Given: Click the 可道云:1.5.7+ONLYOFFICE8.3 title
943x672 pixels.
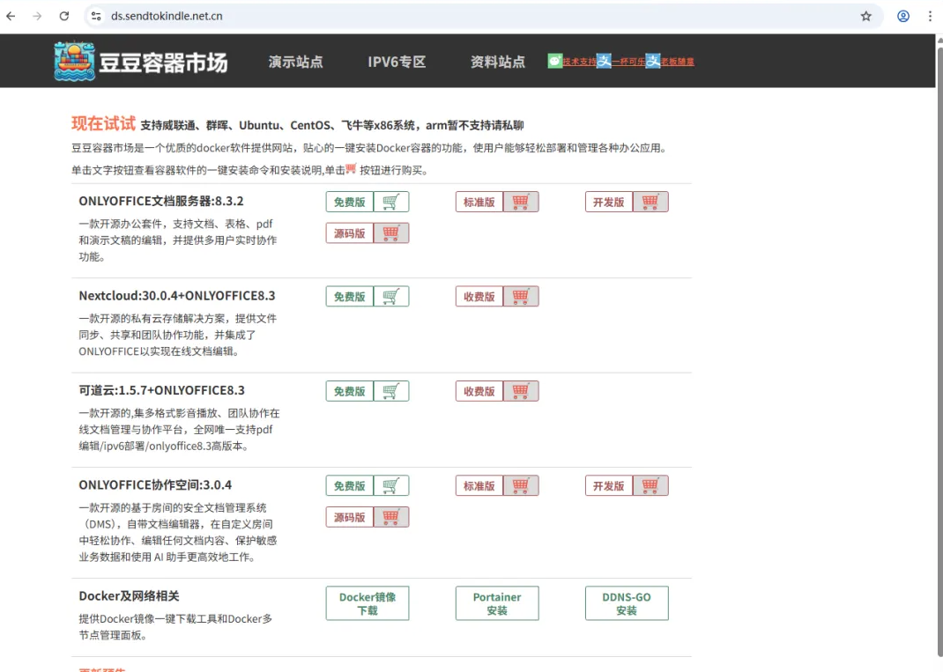Looking at the screenshot, I should tap(162, 390).
